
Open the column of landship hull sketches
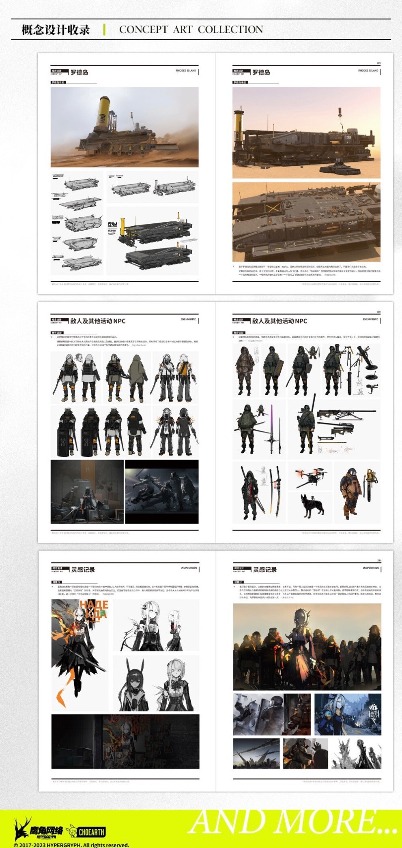click(x=77, y=223)
